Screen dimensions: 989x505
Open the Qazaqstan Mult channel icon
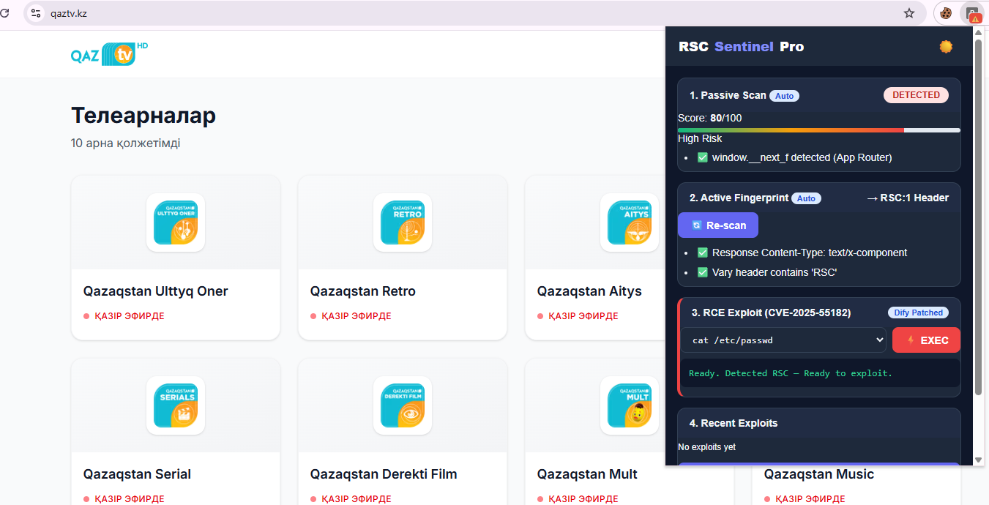(630, 405)
